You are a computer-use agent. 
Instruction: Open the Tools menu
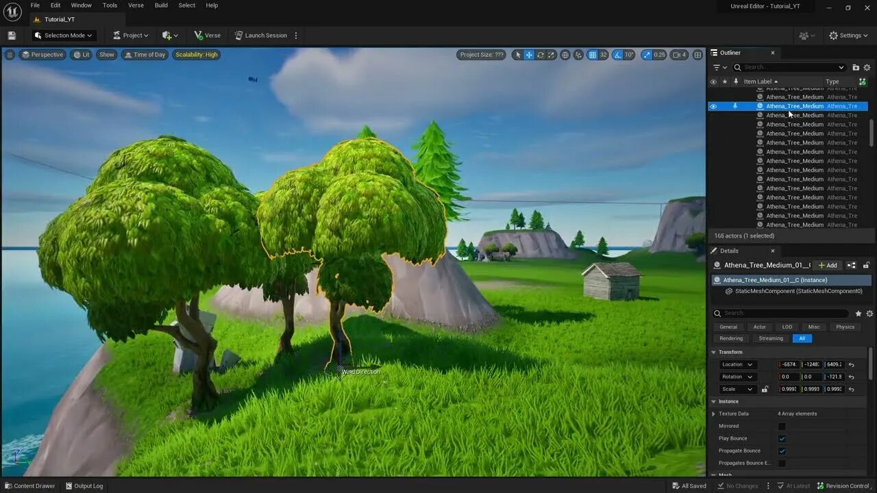(110, 5)
